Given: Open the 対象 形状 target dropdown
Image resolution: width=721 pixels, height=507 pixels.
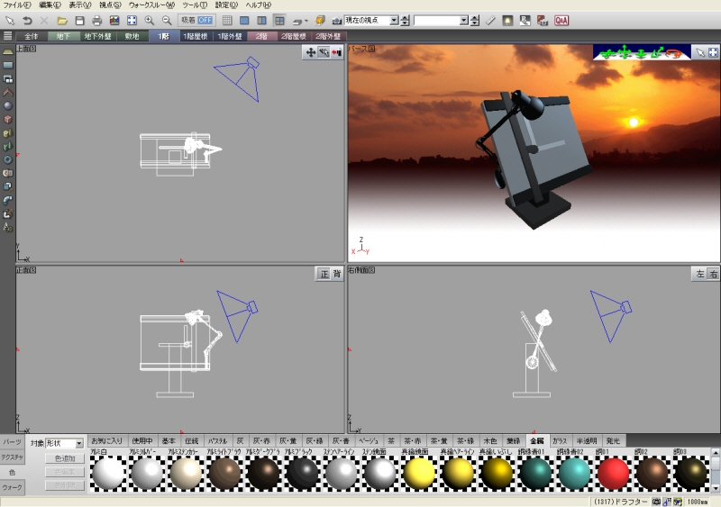Looking at the screenshot, I should click(x=78, y=443).
